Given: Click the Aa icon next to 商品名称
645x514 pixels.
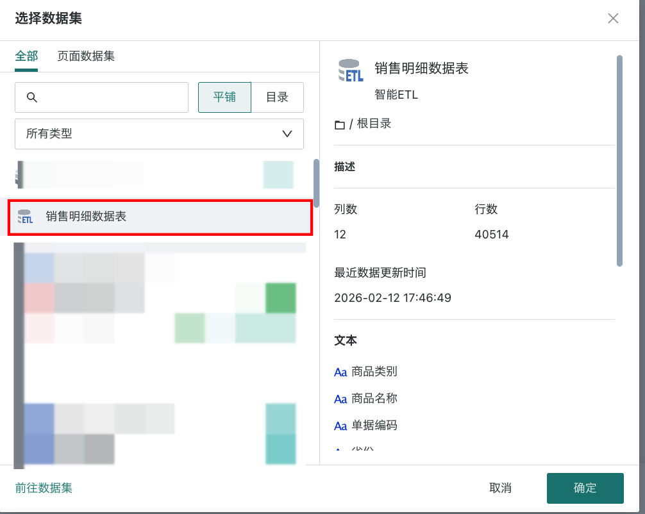Looking at the screenshot, I should [x=340, y=399].
